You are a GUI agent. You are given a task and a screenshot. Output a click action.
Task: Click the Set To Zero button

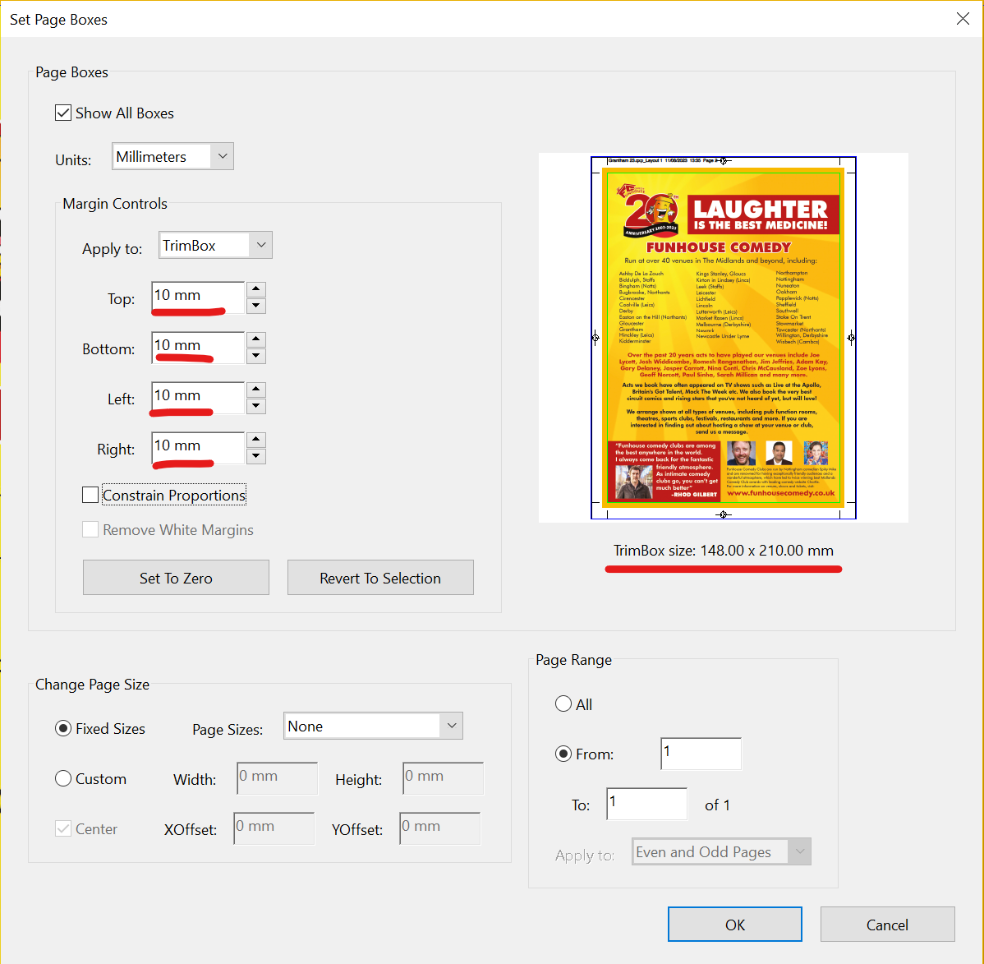pos(176,578)
